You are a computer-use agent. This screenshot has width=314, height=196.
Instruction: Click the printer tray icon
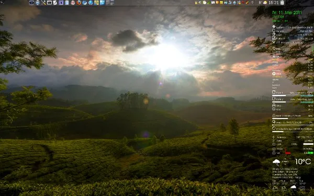pyautogui.click(x=234, y=3)
